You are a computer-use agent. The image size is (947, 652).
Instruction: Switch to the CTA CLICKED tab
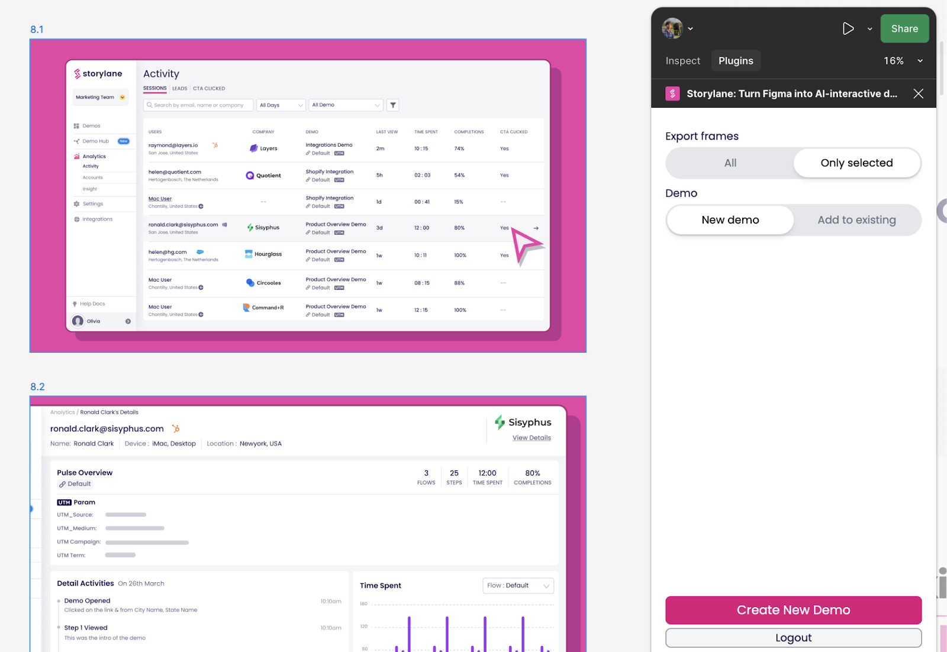[x=209, y=89]
